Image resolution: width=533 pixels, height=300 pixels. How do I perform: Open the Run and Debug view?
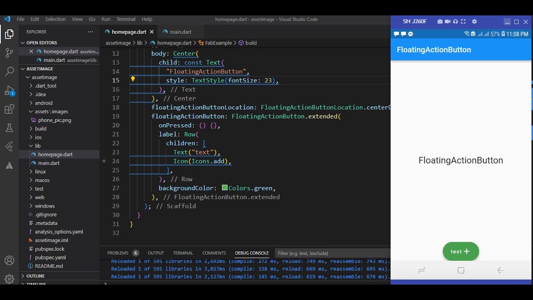(x=9, y=91)
